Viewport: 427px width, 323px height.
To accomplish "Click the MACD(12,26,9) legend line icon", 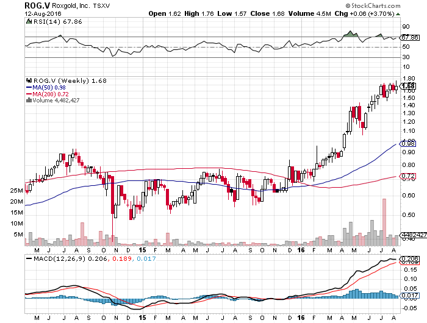I will (28, 258).
